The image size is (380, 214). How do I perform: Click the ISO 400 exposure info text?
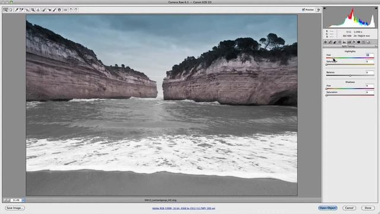tap(347, 36)
